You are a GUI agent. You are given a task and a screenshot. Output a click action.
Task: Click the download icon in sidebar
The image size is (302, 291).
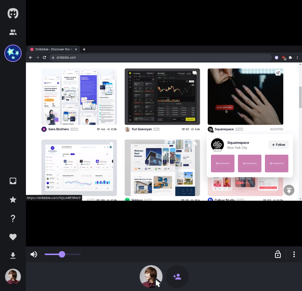(x=13, y=255)
